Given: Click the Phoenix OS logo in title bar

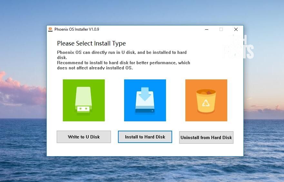Looking at the screenshot, I should (50, 29).
